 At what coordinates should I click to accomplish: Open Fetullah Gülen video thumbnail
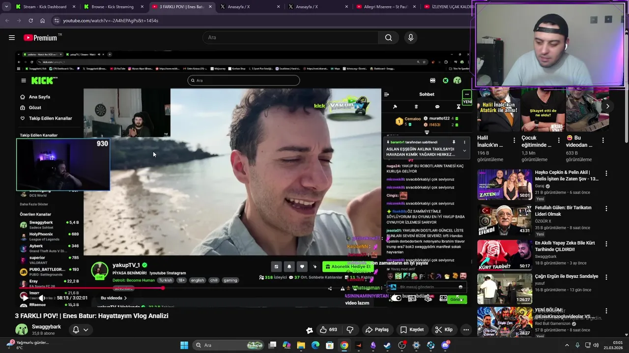(x=505, y=220)
